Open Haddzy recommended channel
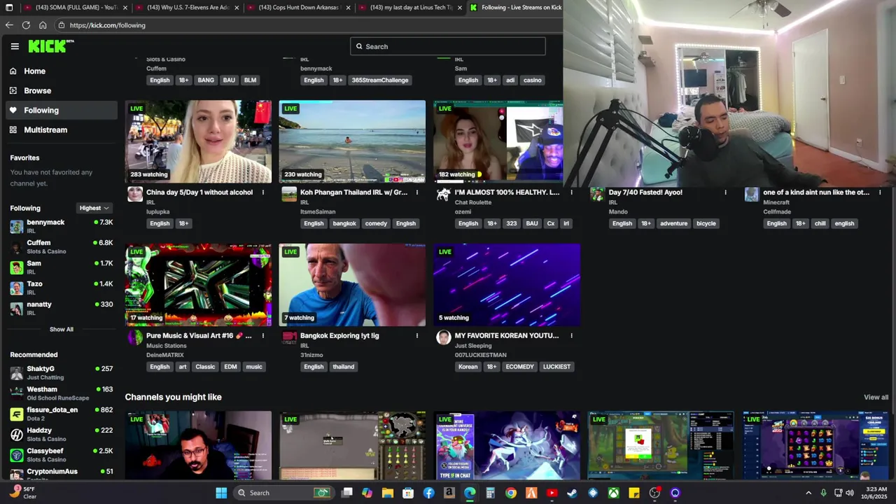The image size is (896, 504). (x=62, y=434)
